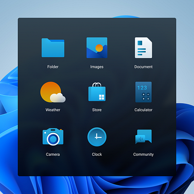This screenshot has height=194, width=194.
Task: Open the blue Folder icon
Action: click(x=53, y=48)
